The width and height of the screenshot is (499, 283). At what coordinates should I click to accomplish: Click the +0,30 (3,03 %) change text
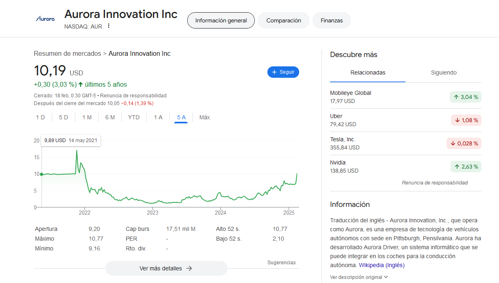pyautogui.click(x=55, y=85)
